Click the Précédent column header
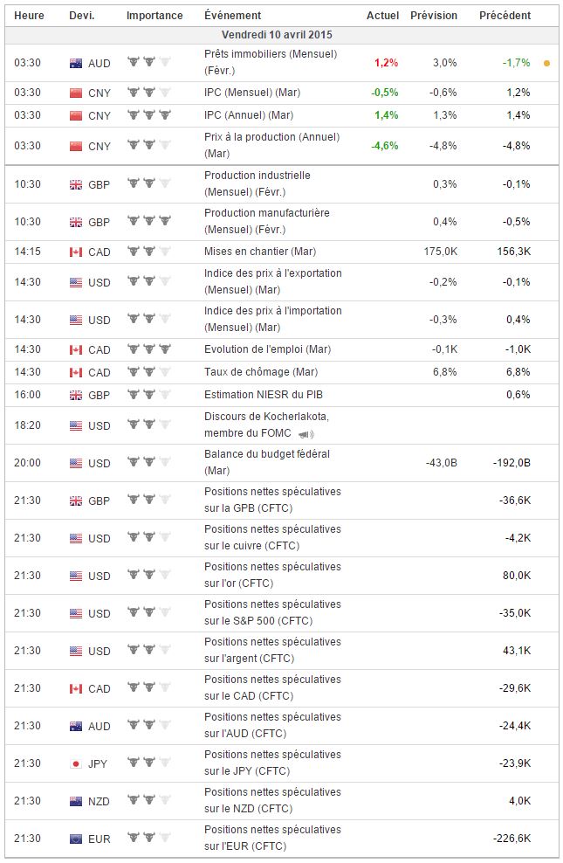The image size is (563, 863). click(x=505, y=16)
